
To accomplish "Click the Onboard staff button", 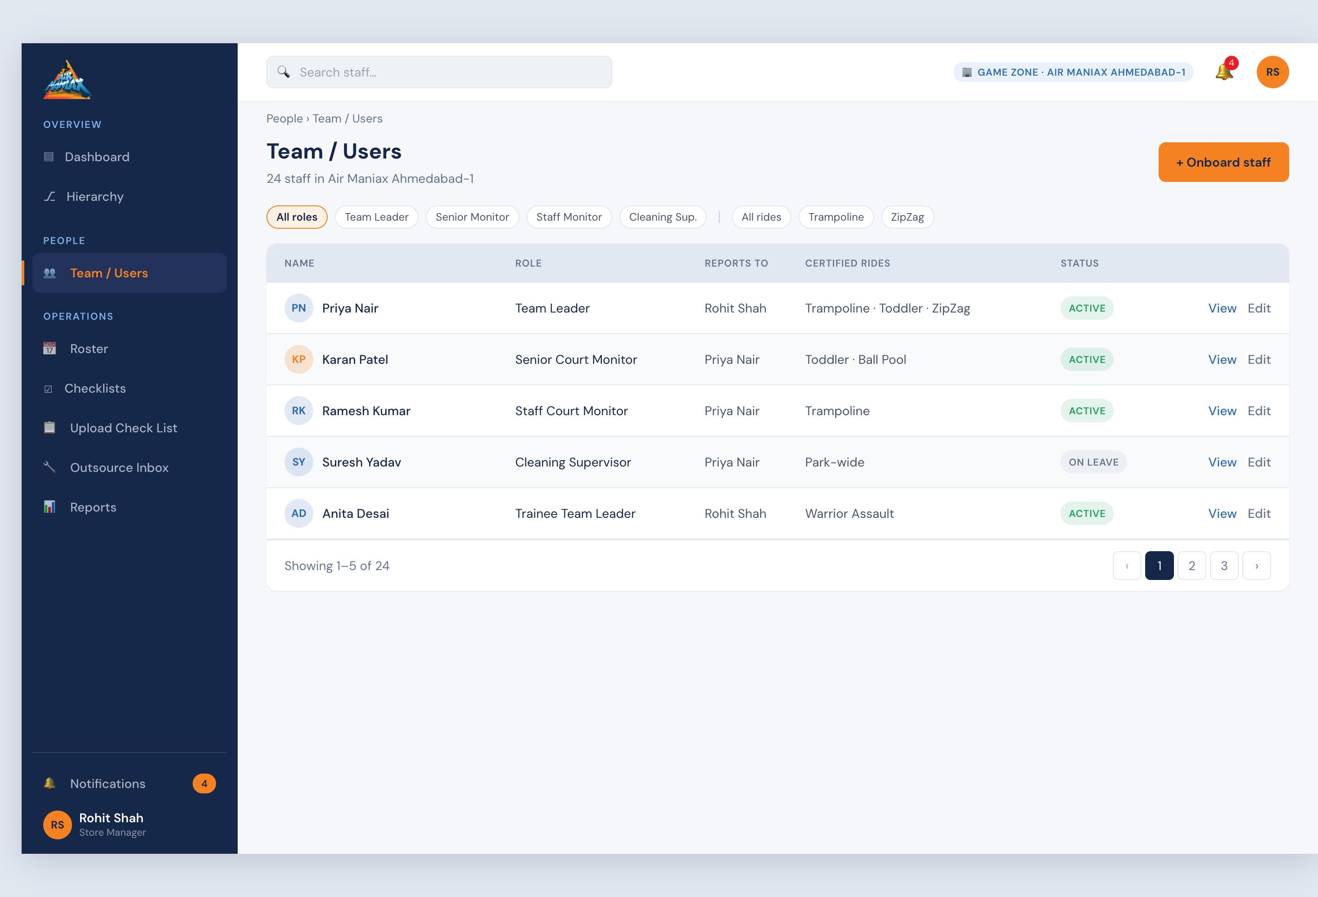I will 1223,162.
